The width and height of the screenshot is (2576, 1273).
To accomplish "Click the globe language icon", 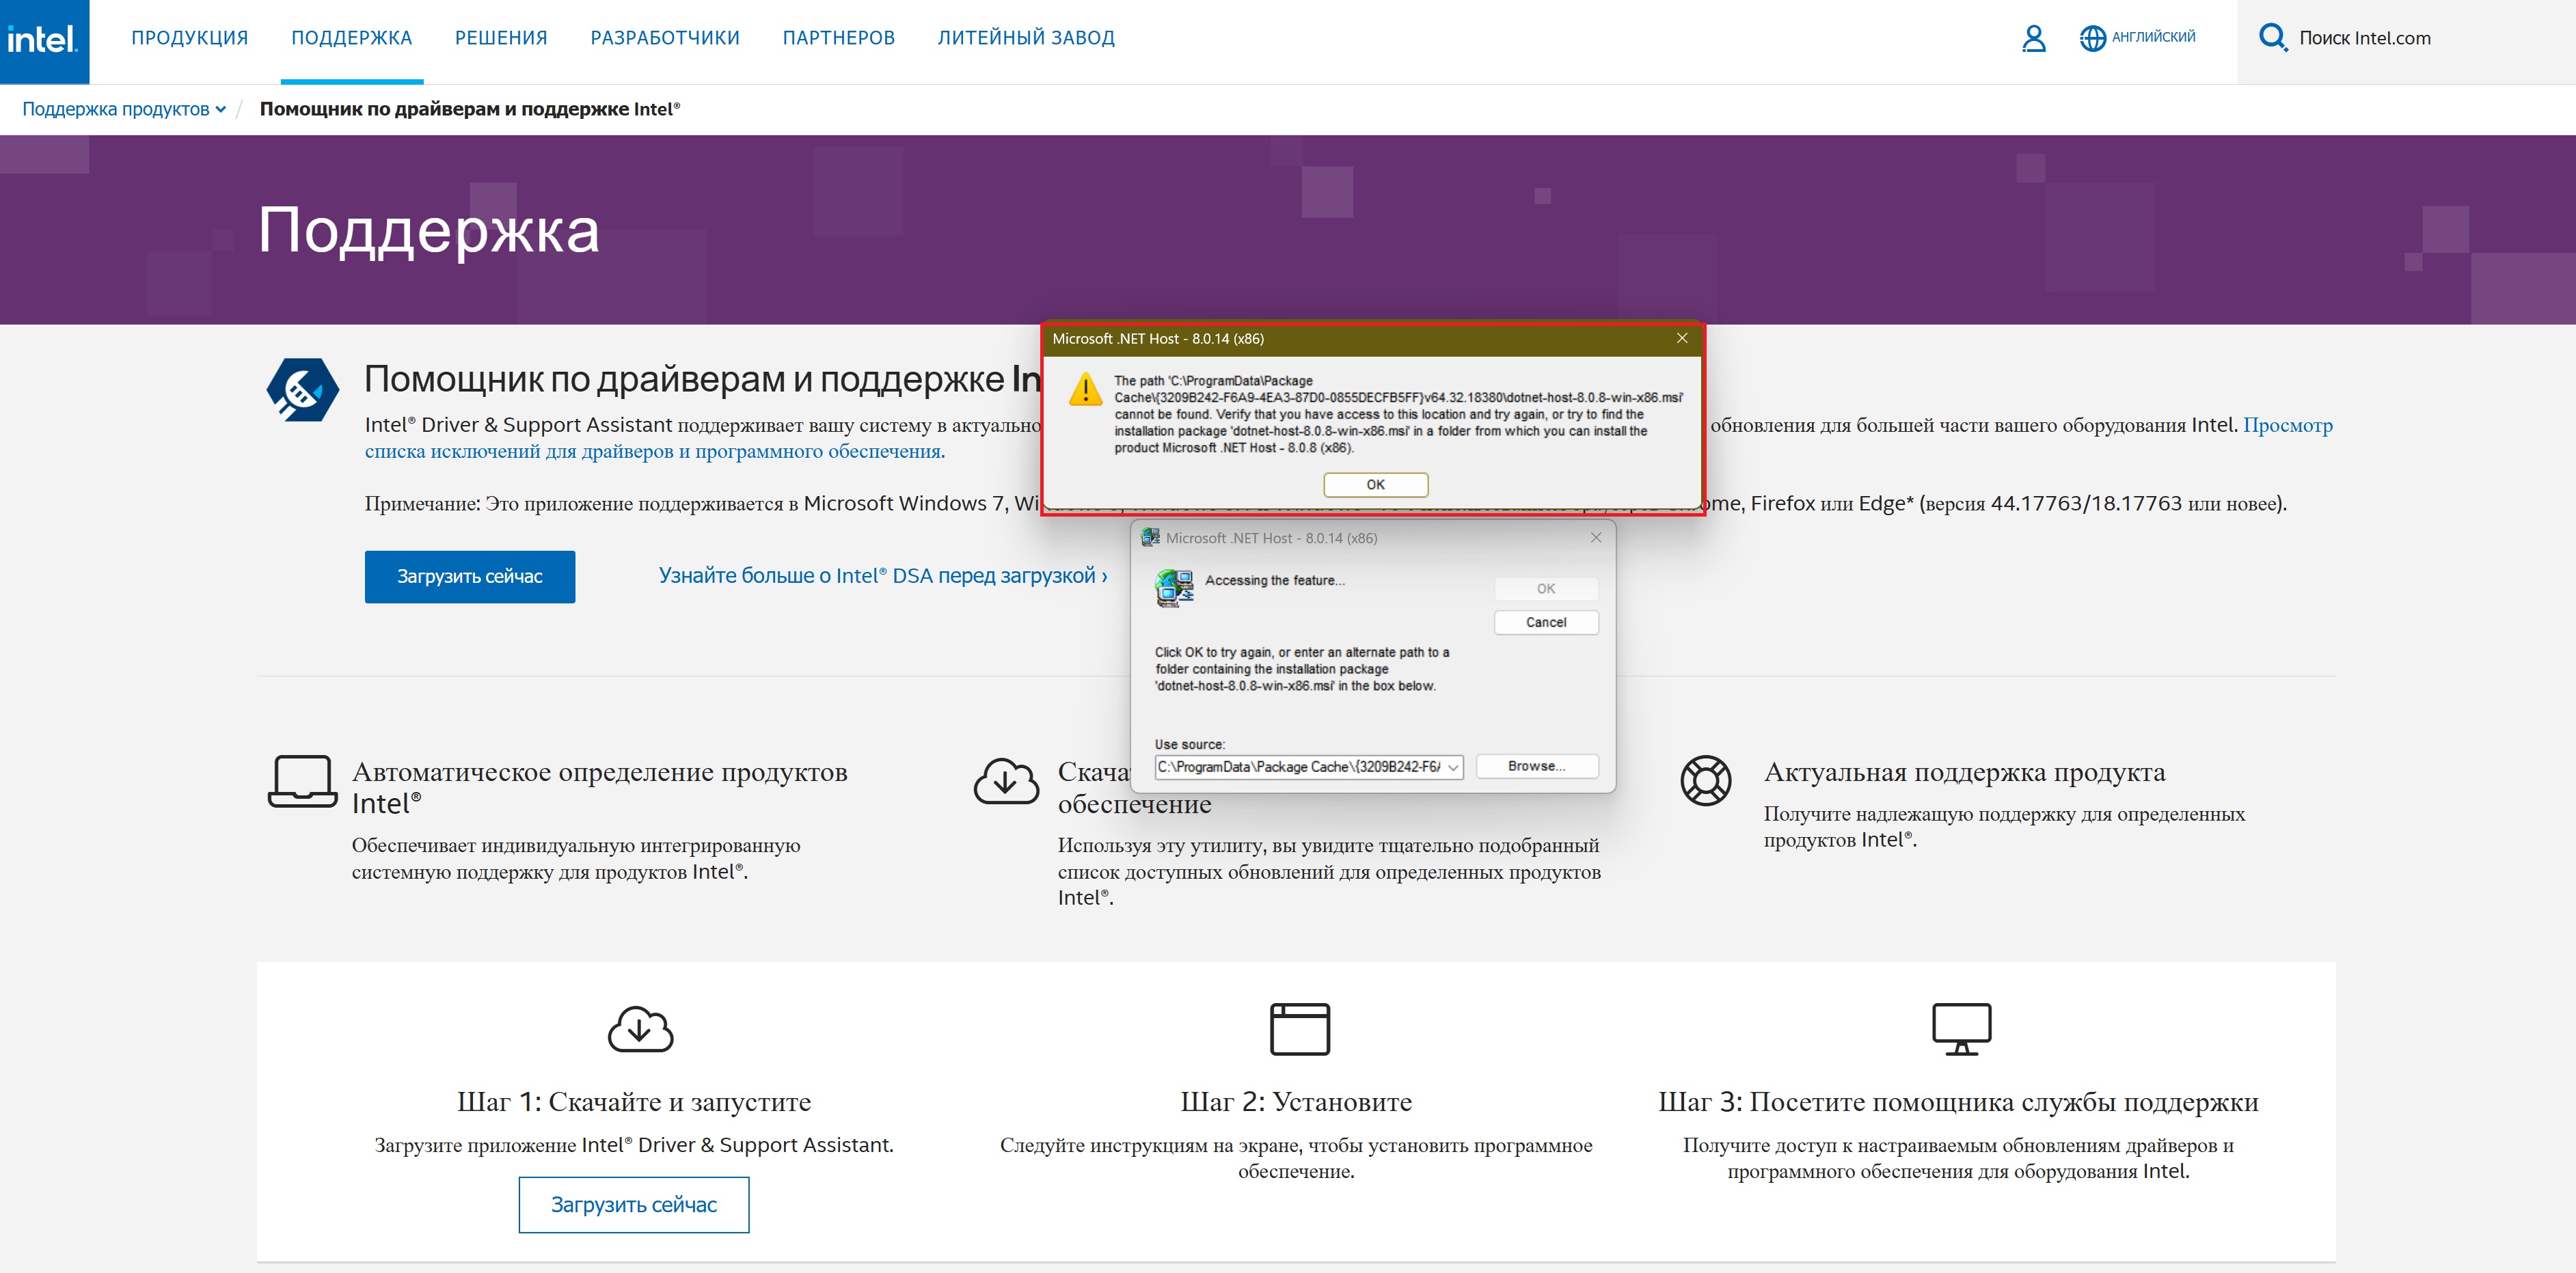I will click(2092, 38).
